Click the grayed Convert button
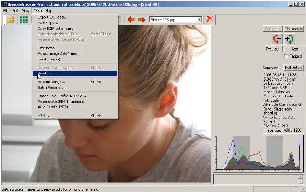Screen dimensions: 306x192 [273, 29]
